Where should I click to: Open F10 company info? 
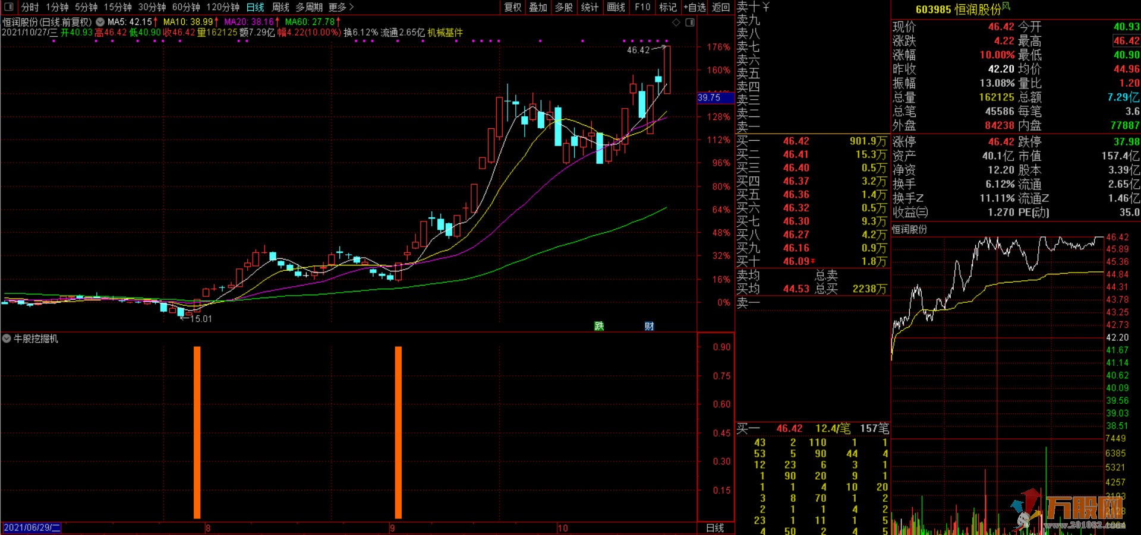[x=642, y=7]
